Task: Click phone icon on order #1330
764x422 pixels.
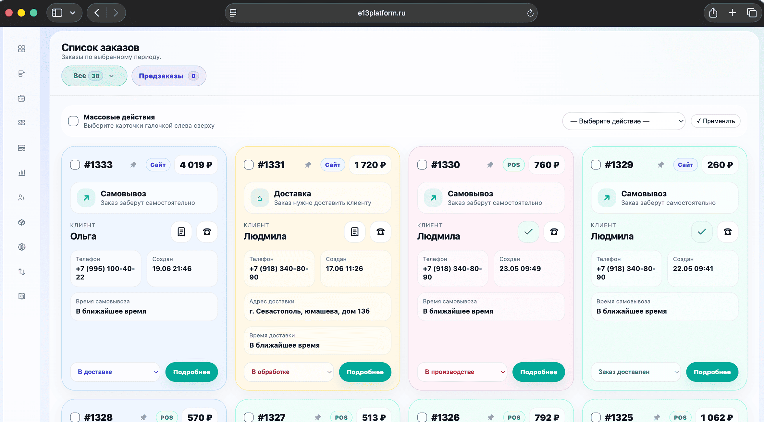Action: [554, 232]
